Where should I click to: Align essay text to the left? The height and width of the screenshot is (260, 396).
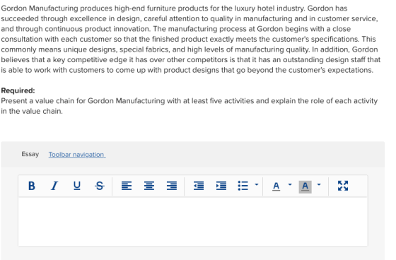127,186
